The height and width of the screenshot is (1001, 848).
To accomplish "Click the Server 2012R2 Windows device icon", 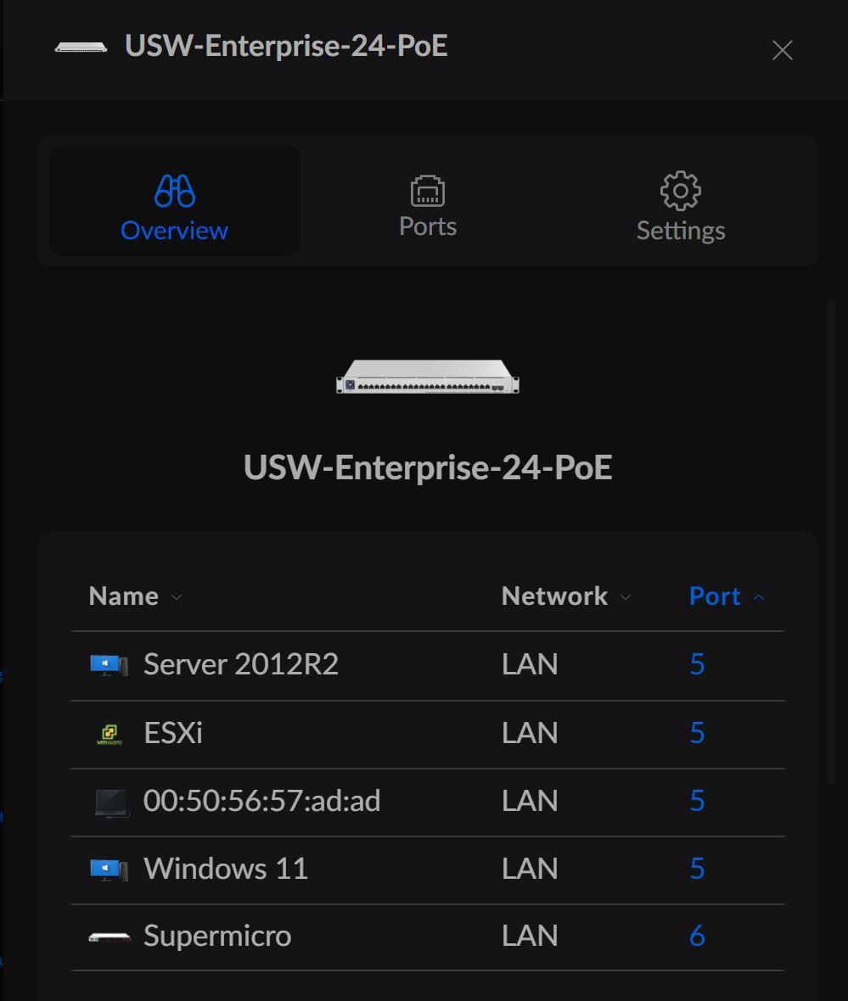I will pyautogui.click(x=109, y=665).
